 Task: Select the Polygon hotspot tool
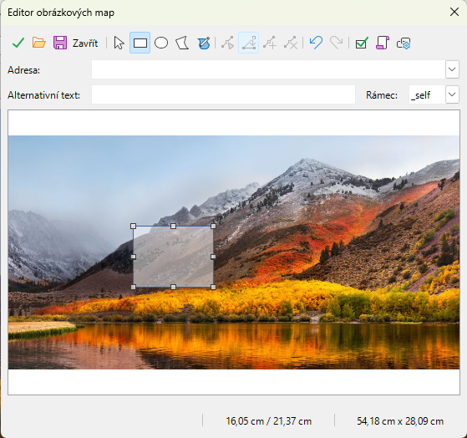(182, 43)
